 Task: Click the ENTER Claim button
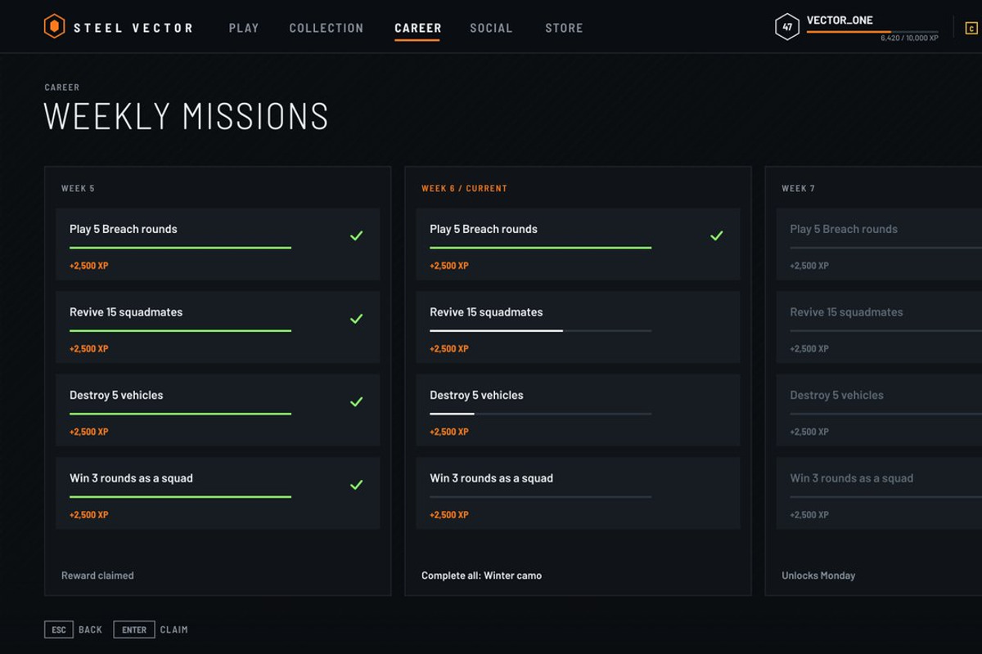(151, 629)
